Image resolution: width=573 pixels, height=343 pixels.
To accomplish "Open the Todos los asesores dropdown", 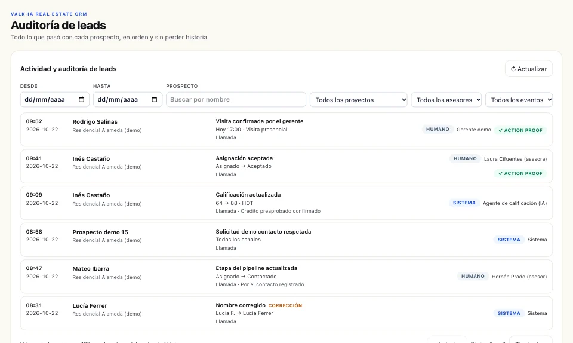I will [x=446, y=100].
